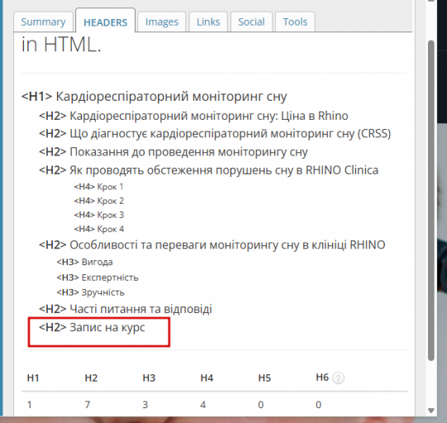Click the H4 Крок 4 entry

(x=99, y=229)
